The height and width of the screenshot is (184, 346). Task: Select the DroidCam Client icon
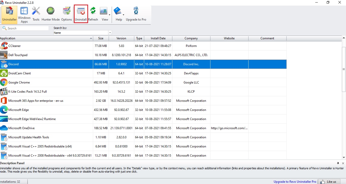pos(4,73)
